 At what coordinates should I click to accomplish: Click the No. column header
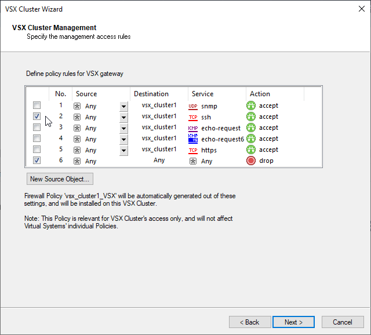(x=60, y=94)
